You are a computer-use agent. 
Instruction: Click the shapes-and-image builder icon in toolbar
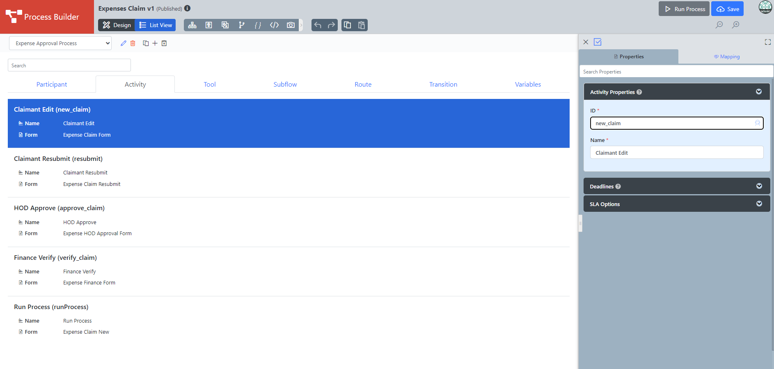click(x=225, y=25)
